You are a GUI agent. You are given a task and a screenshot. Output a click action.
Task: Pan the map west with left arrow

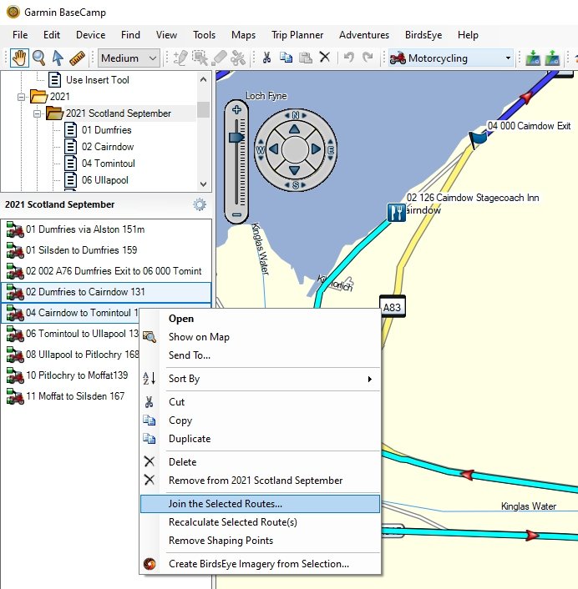pyautogui.click(x=274, y=149)
